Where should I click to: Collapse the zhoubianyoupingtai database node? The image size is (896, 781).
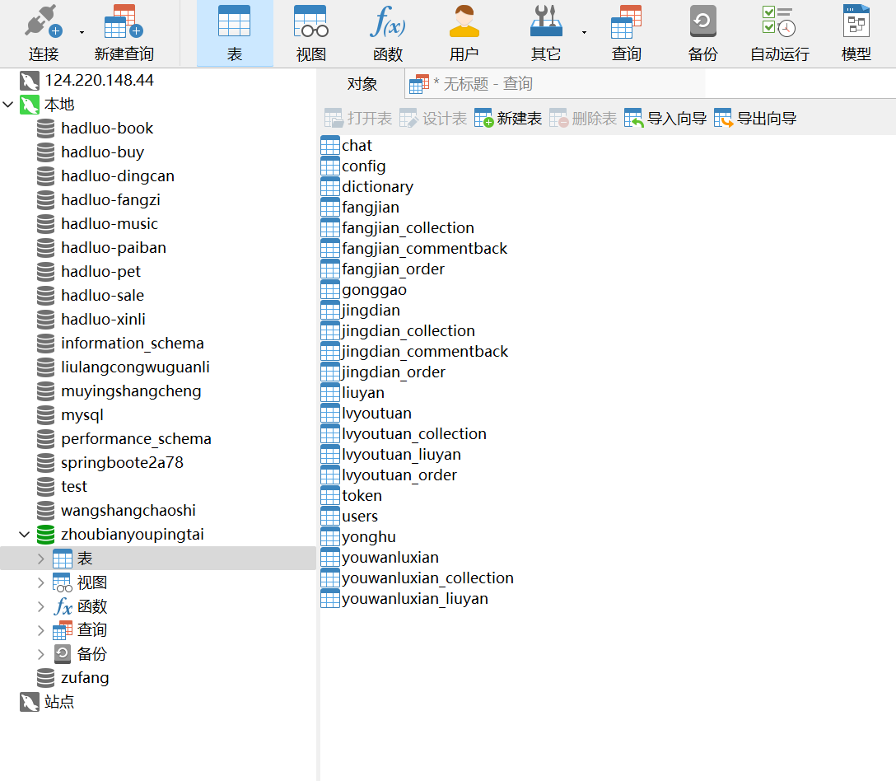(24, 535)
